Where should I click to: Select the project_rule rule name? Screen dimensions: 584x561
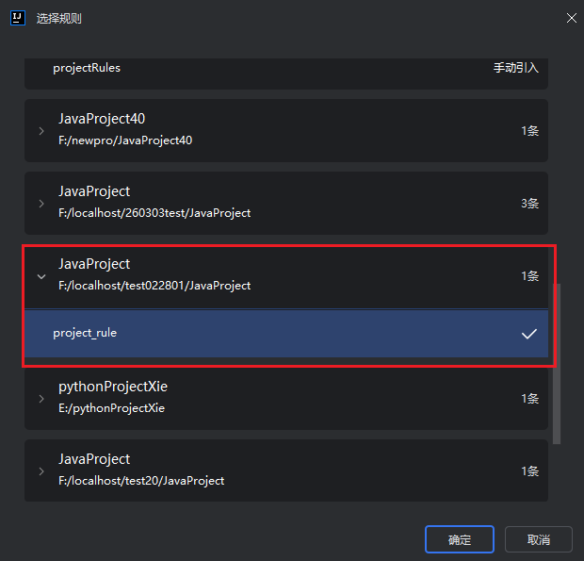tap(85, 333)
